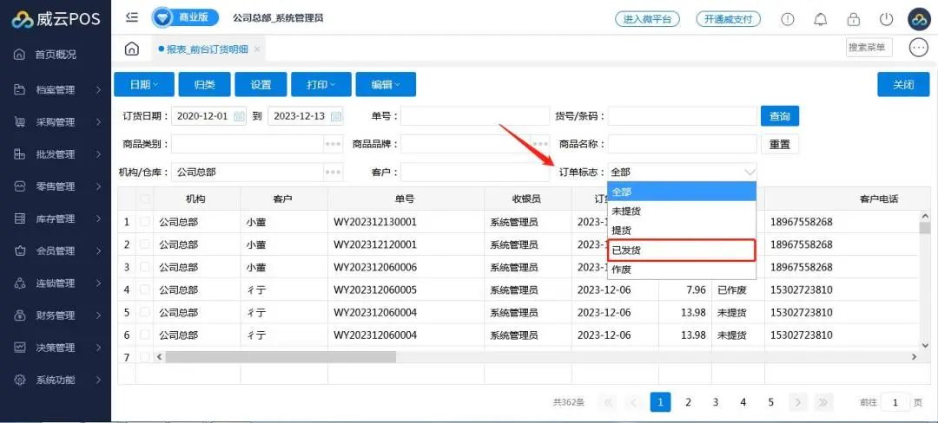Click the exclamation info icon in header

[x=788, y=19]
